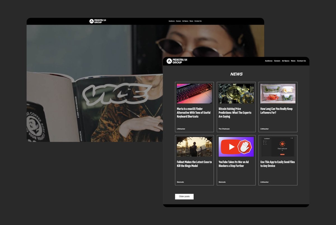This screenshot has width=336, height=225.
Task: Open Careers in the front News window nav
Action: [277, 61]
